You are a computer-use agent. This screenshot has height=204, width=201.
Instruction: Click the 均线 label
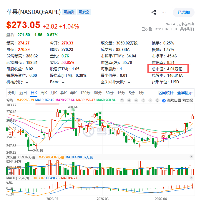(x=10, y=100)
